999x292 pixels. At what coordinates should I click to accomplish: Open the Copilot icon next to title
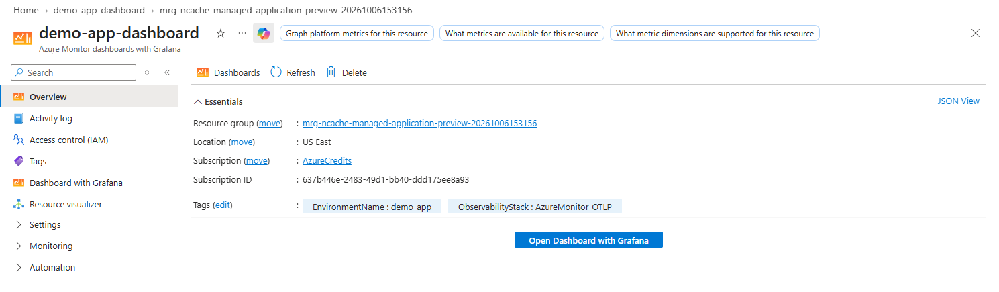[x=264, y=33]
